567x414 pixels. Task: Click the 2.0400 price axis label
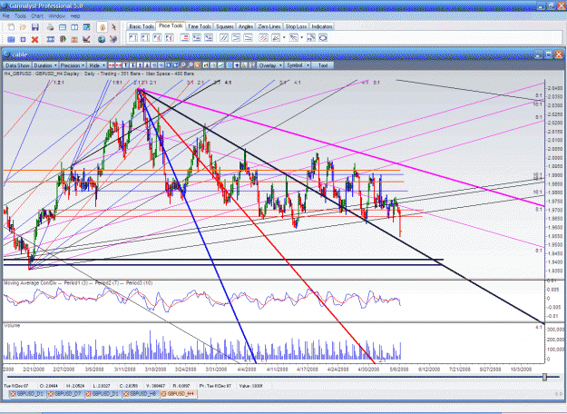point(554,88)
